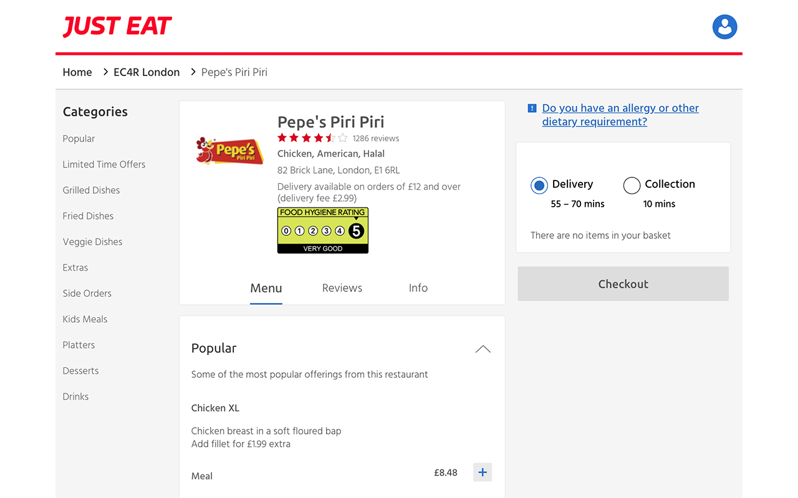Jump to Veggie Dishes category
The image size is (798, 498).
pyautogui.click(x=92, y=242)
